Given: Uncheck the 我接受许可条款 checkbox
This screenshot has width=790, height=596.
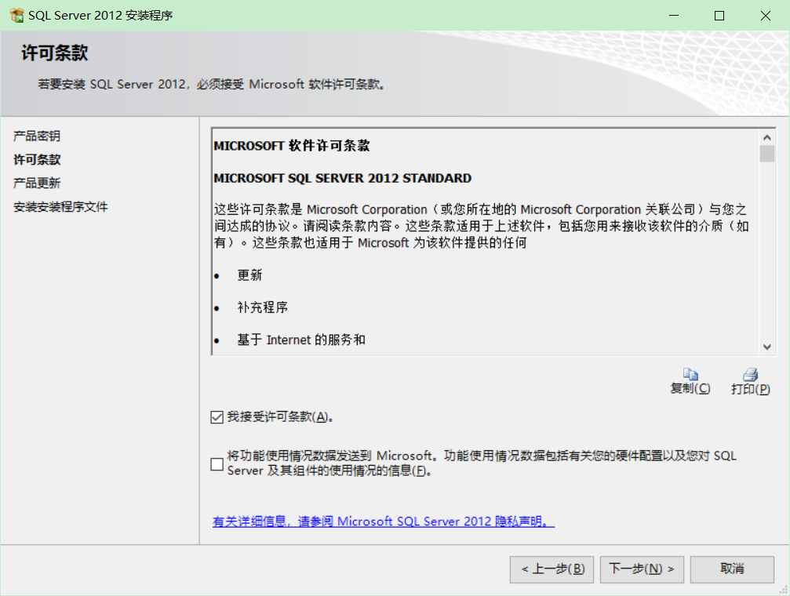Looking at the screenshot, I should [217, 417].
